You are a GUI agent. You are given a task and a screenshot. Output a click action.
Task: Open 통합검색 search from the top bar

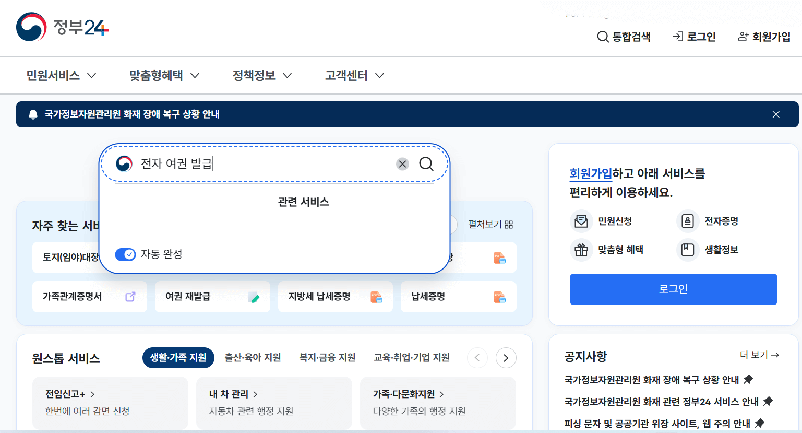coord(624,37)
